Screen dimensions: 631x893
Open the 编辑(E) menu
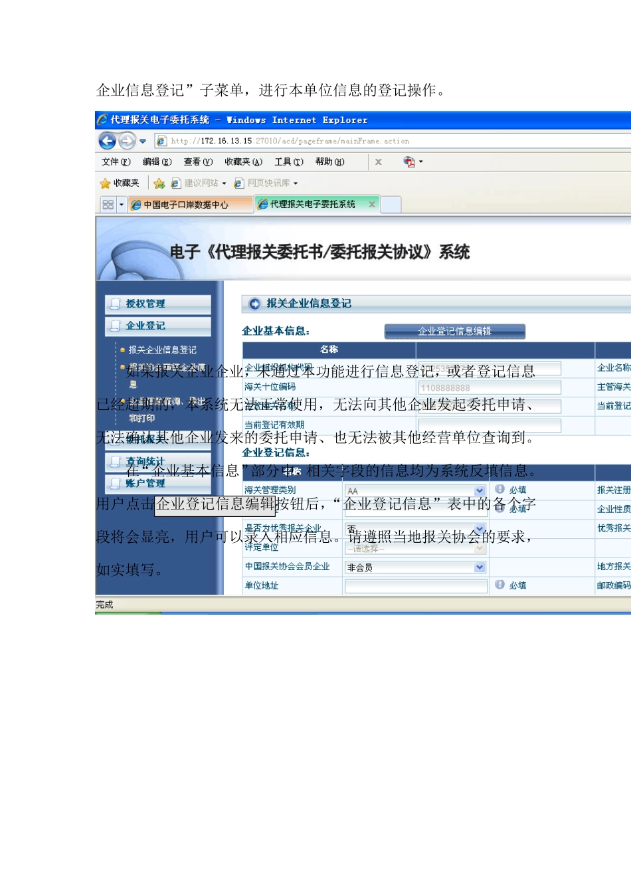click(157, 161)
